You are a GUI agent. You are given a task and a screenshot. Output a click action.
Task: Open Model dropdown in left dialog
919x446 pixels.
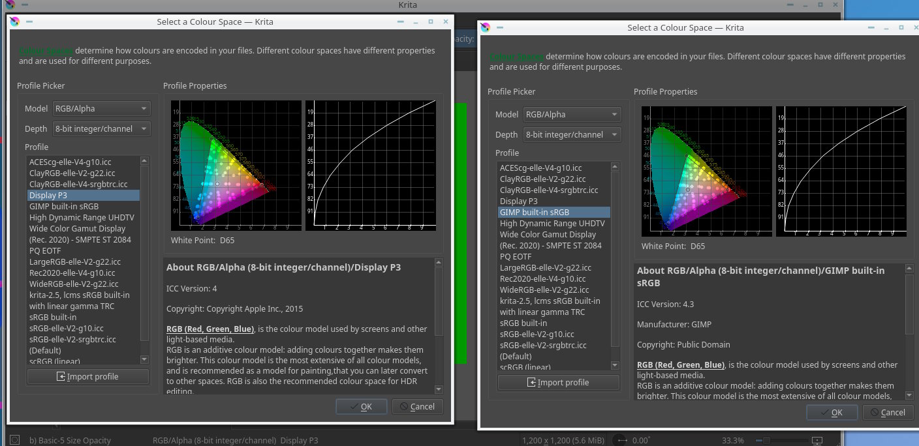pos(102,109)
